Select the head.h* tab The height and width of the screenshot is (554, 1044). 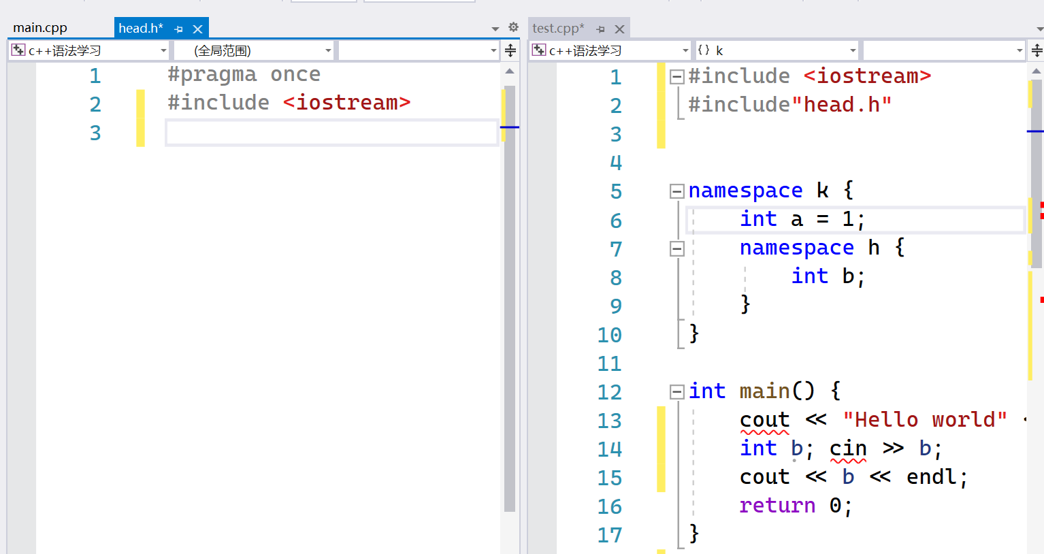tap(141, 28)
